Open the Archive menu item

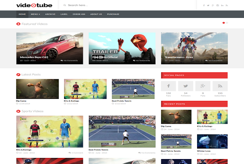tap(50, 14)
